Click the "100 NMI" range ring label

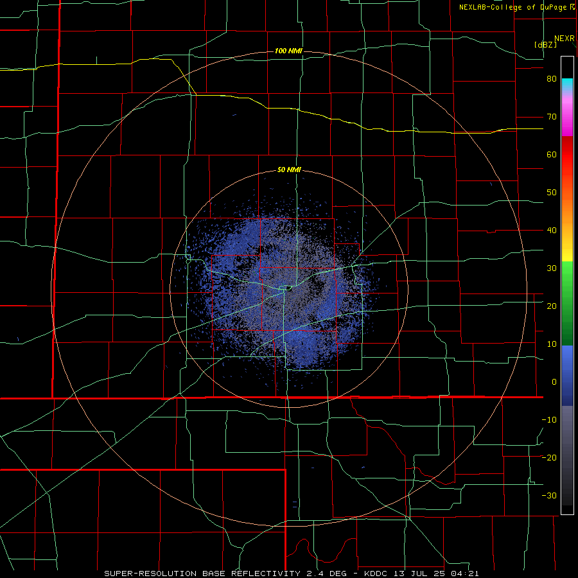[288, 51]
